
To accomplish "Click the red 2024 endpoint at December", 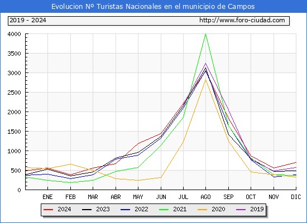I will [x=296, y=162].
